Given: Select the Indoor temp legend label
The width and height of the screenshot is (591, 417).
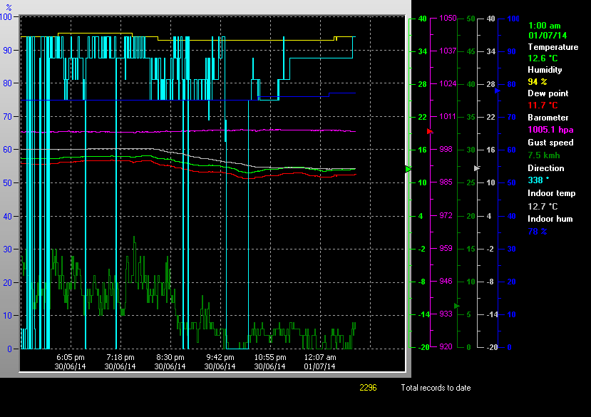Looking at the screenshot, I should [551, 193].
